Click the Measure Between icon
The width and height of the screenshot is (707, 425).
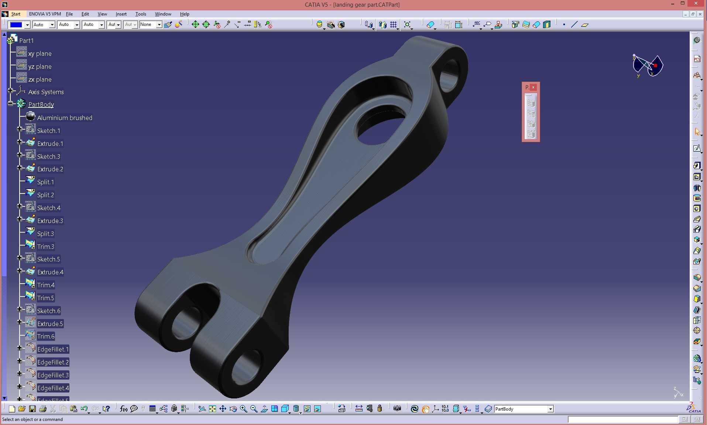click(358, 408)
